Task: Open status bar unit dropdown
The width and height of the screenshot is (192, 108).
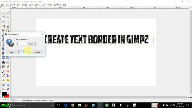Action: (14, 100)
